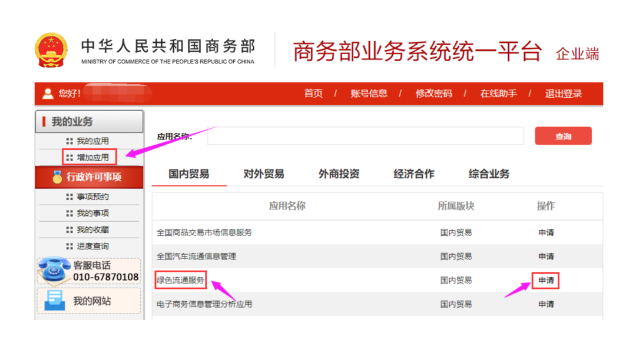Click inside the 应用名称 search field
Screen dimensions: 636x350
[x=366, y=136]
